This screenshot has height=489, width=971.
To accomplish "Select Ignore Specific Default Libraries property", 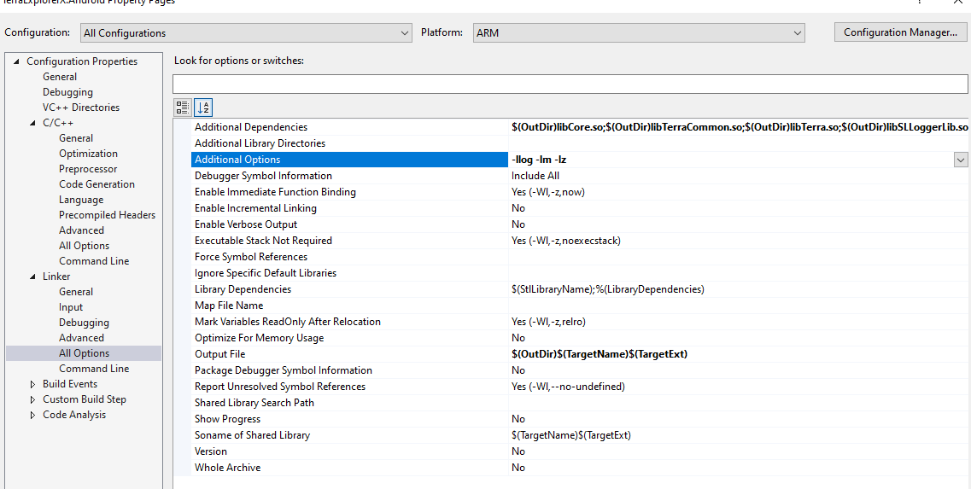I will coord(266,273).
